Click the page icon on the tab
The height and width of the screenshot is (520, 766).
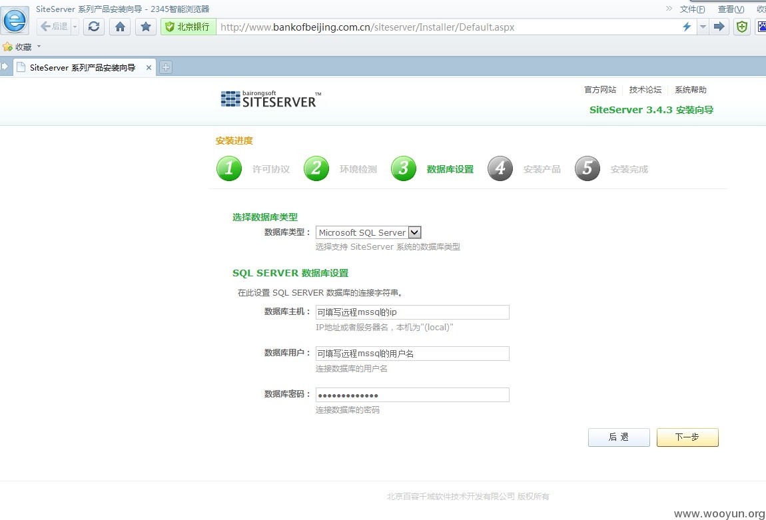(21, 67)
